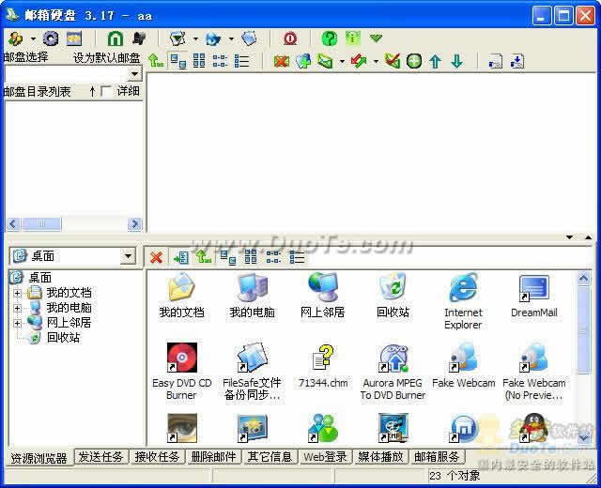The height and width of the screenshot is (488, 601).
Task: Click 设为默认邮盘 button label
Action: coord(106,58)
